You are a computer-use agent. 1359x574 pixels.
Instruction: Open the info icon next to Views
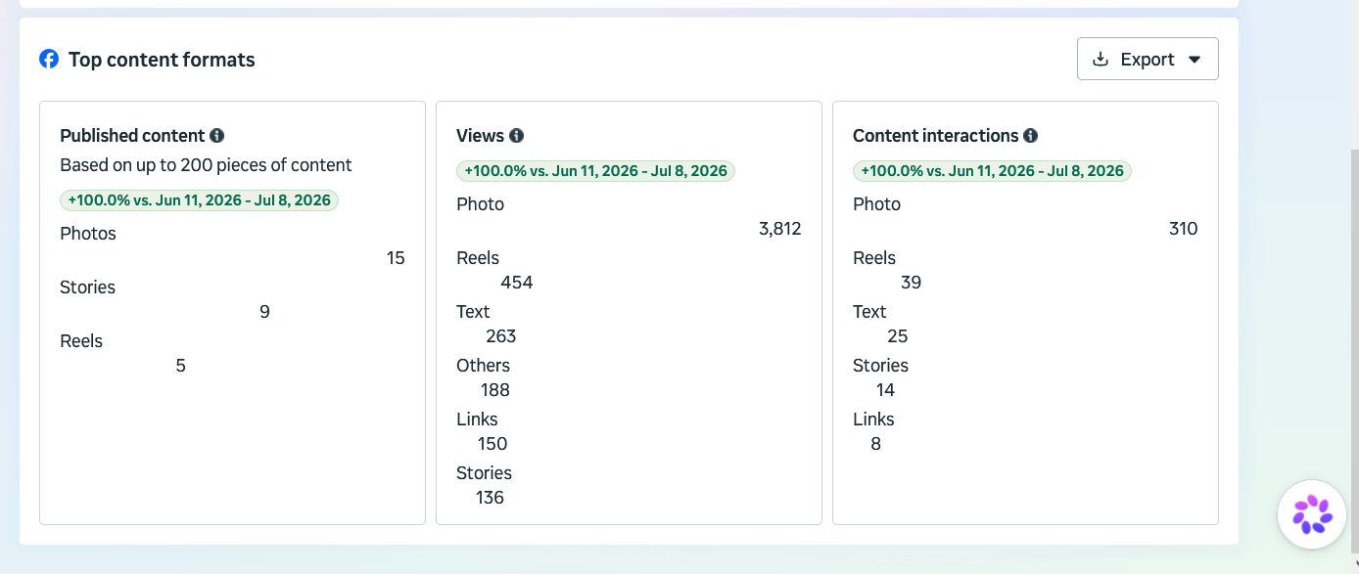coord(516,136)
